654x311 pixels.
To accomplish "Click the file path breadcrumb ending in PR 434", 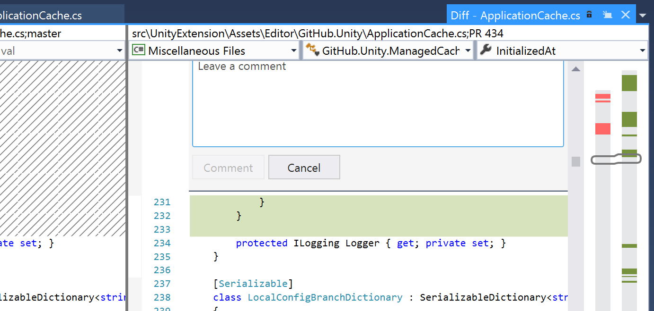I will click(317, 33).
